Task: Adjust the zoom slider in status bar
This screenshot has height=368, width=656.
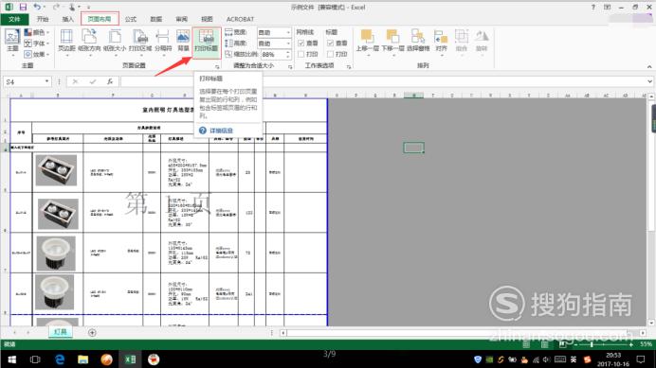Action: click(x=592, y=344)
